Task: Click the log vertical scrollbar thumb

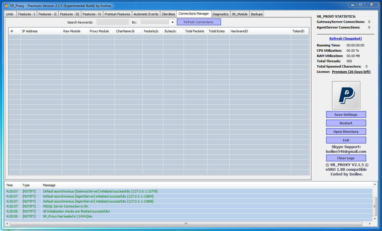Action: point(375,206)
